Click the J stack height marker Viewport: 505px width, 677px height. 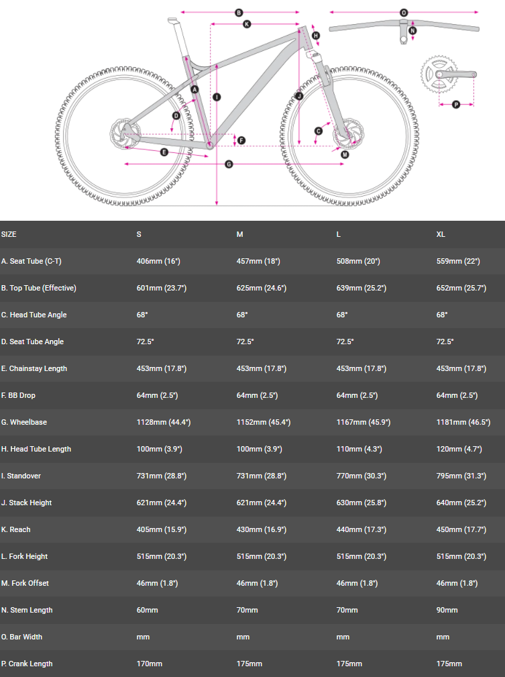pyautogui.click(x=299, y=97)
